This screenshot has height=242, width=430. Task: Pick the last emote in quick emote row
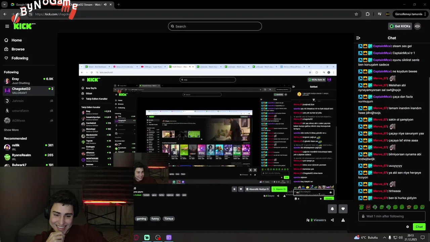(x=422, y=207)
